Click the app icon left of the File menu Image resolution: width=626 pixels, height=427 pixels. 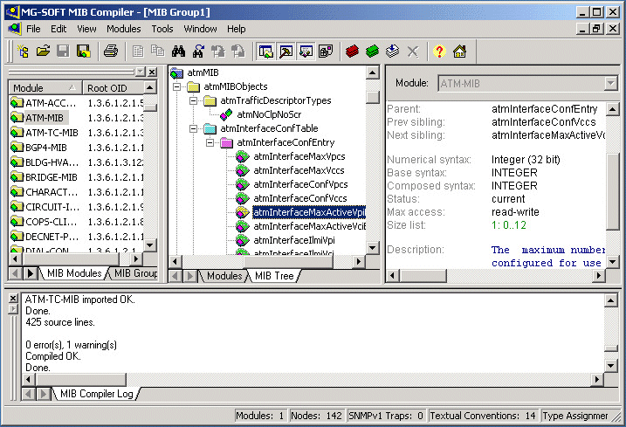(15, 29)
